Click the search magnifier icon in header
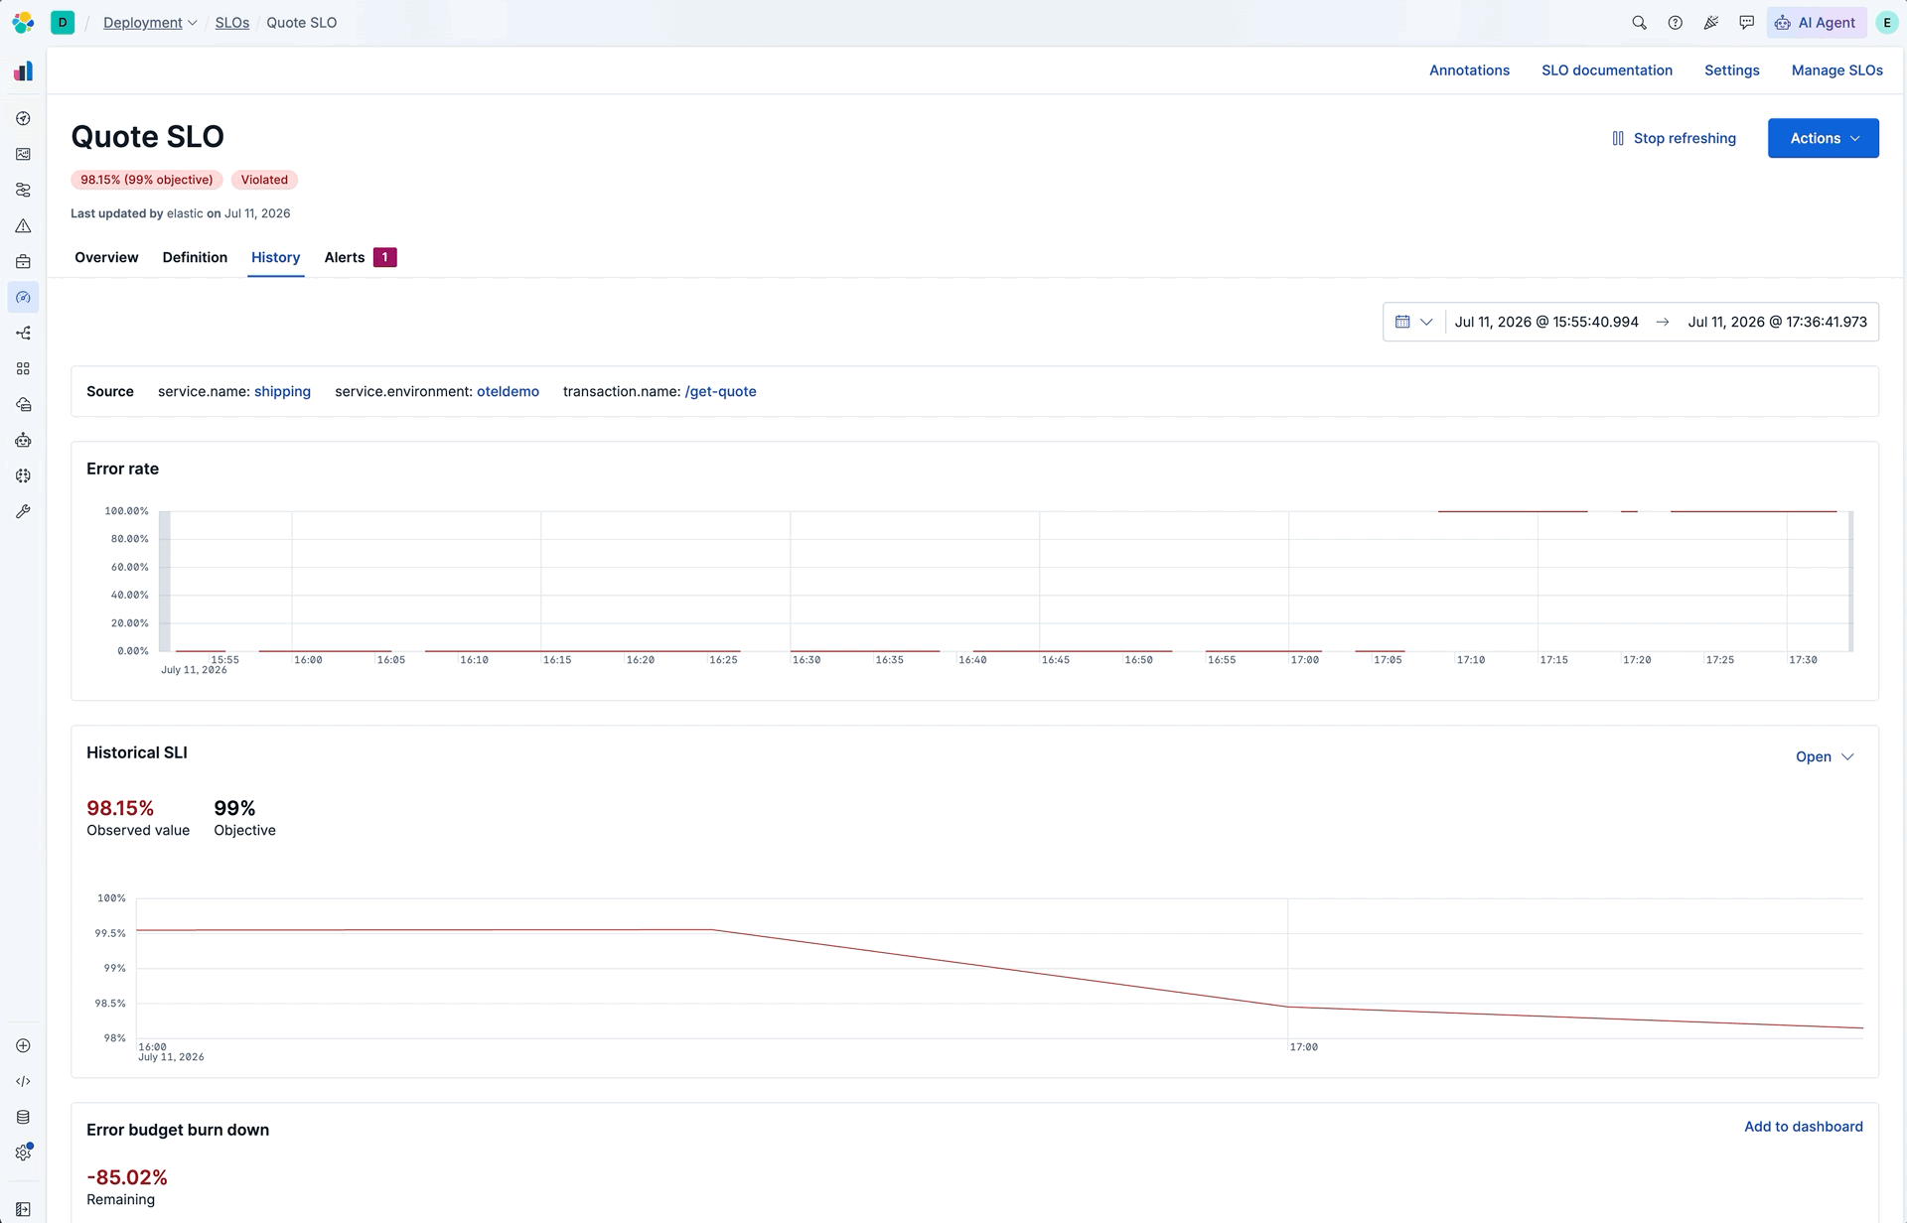 click(1639, 23)
